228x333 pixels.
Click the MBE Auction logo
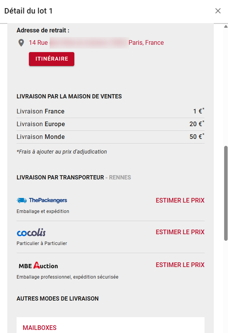pyautogui.click(x=38, y=265)
